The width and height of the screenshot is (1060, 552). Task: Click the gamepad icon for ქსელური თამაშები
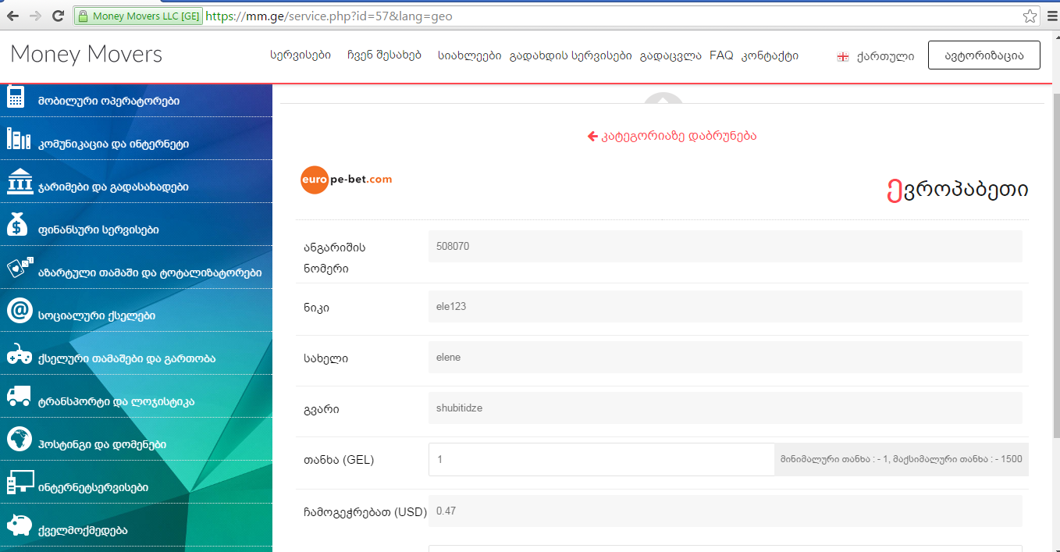[x=19, y=354]
